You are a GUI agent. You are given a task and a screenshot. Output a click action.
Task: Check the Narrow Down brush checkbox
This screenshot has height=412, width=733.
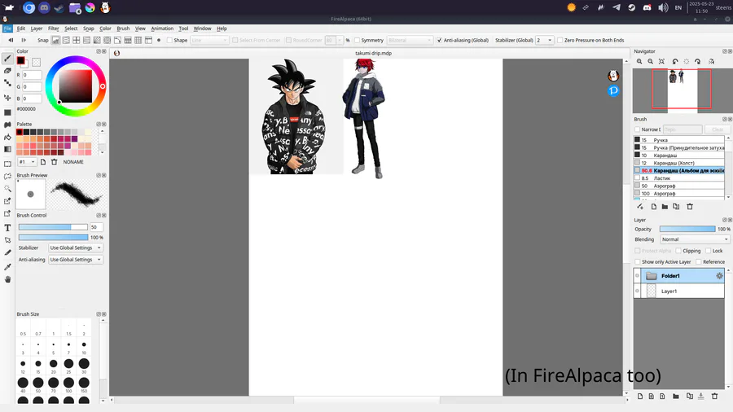(x=637, y=129)
